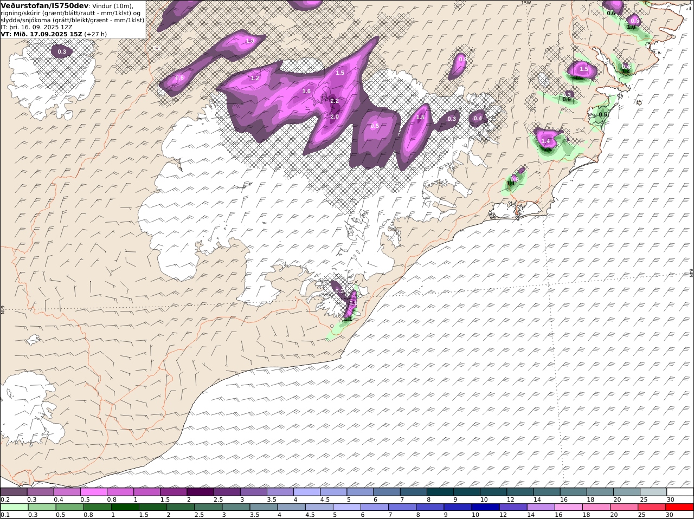
Task: Click the 64N latitude label on the left edge
Action: tap(3, 309)
